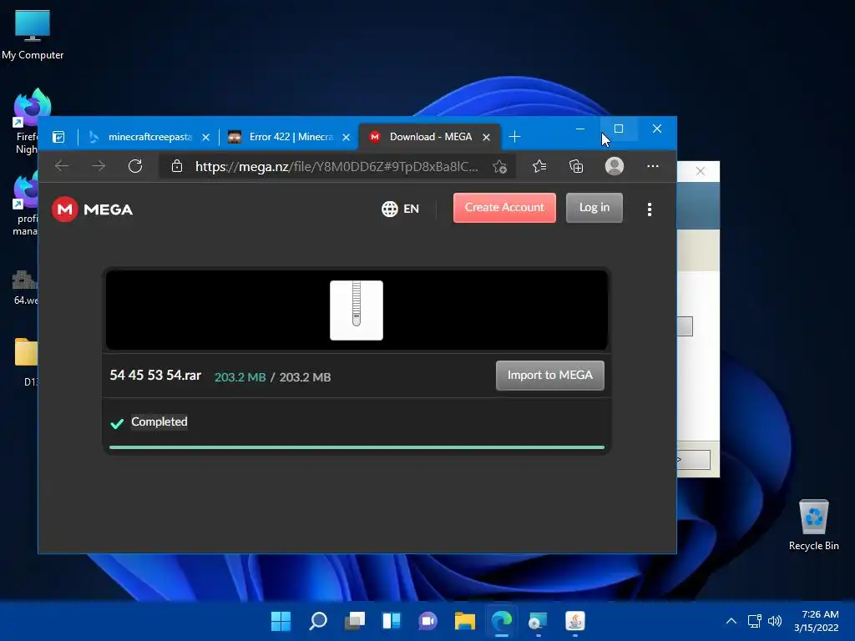Open Widgets from taskbar

point(392,621)
